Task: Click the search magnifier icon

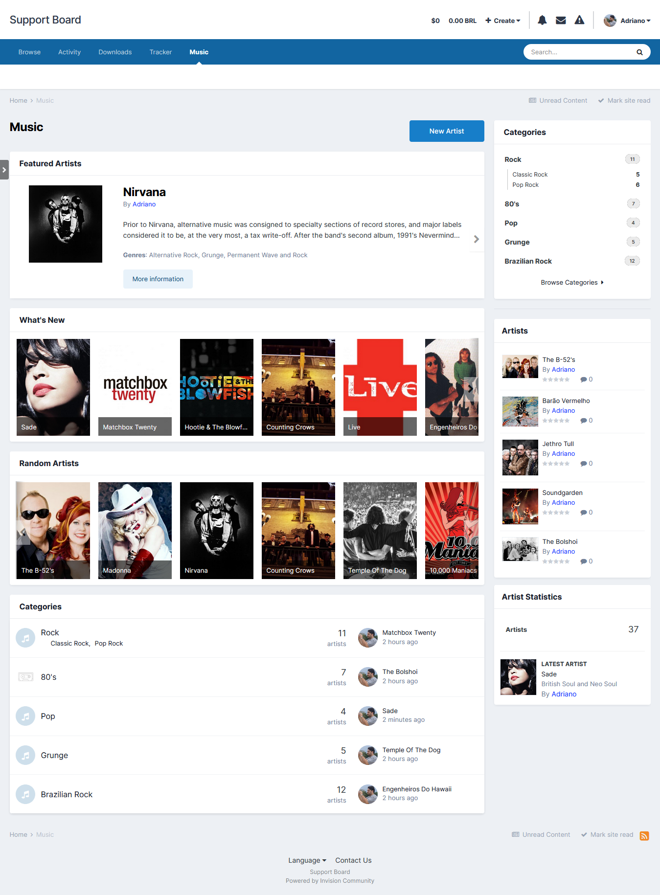Action: (x=639, y=52)
